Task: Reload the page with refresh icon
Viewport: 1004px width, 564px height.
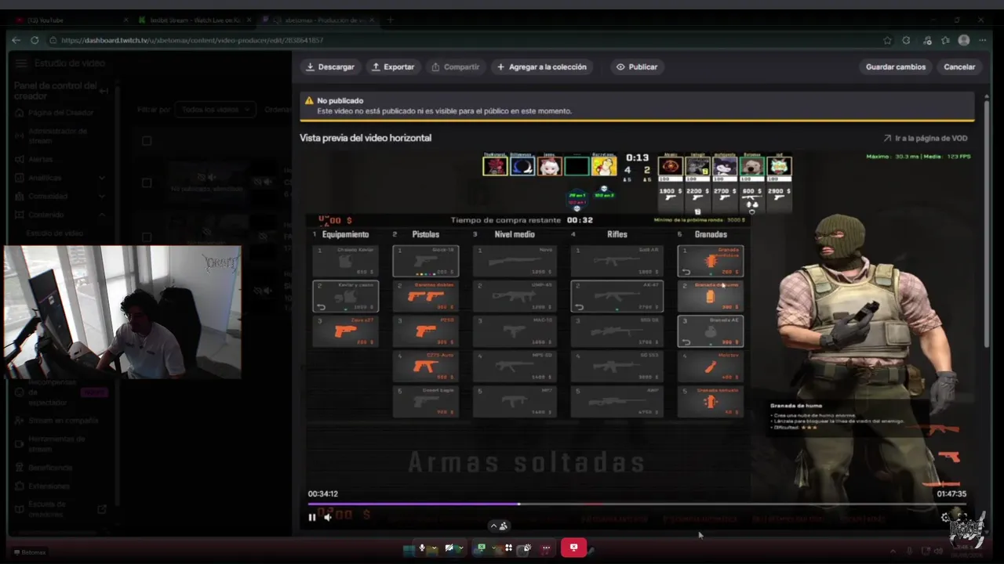Action: [35, 40]
